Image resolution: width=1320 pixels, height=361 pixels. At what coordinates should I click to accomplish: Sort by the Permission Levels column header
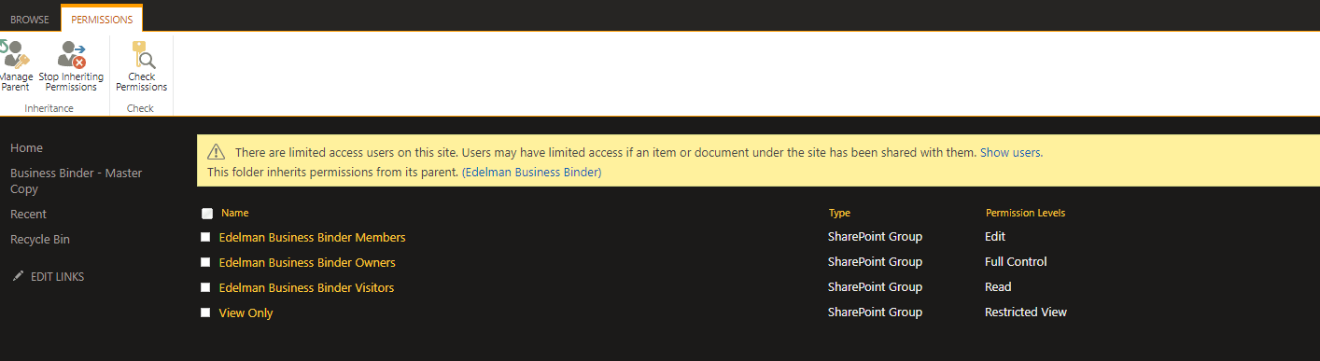pos(1025,213)
